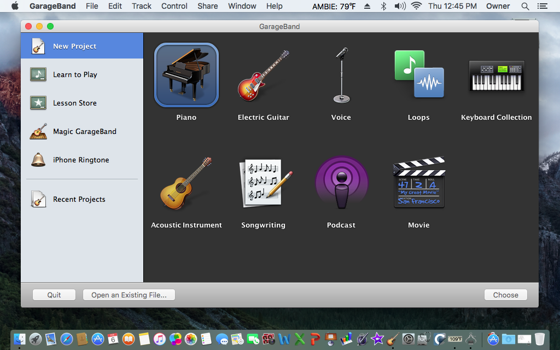Screen dimensions: 560x350
Task: Select the Movie clapperboard template
Action: 418,183
